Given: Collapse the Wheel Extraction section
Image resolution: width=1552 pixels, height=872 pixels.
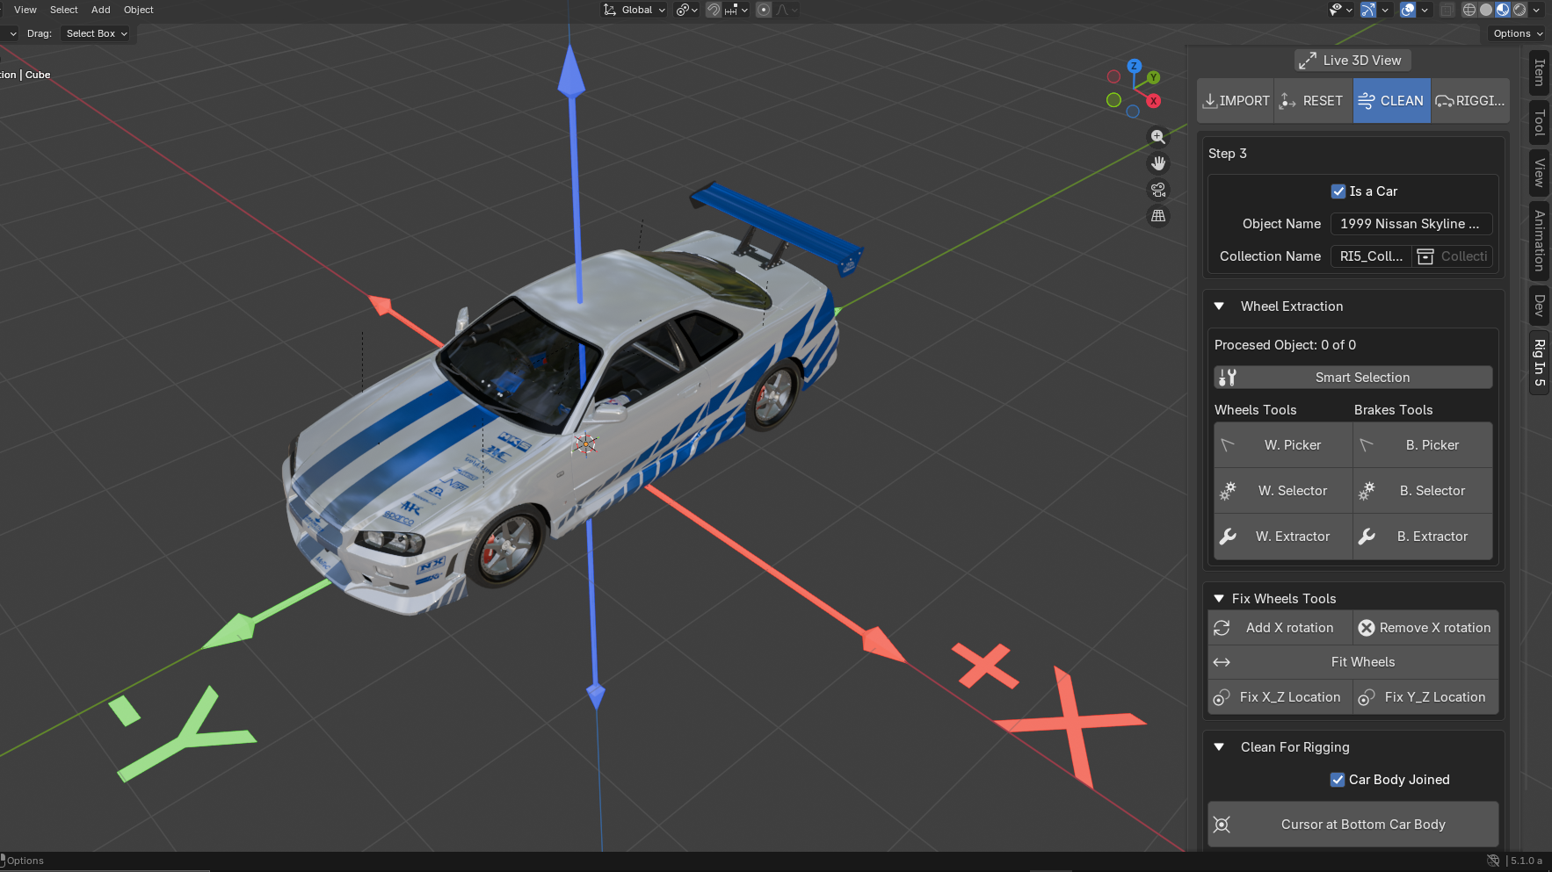Looking at the screenshot, I should coord(1219,306).
